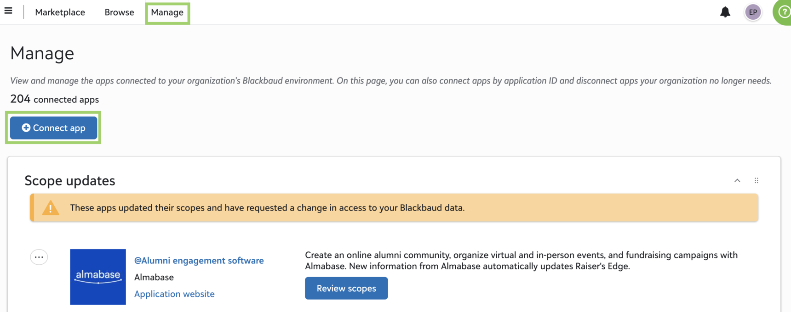Click the italic Manage page description
This screenshot has height=312, width=791.
(x=391, y=81)
